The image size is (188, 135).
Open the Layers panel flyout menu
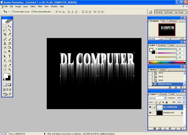coord(185,94)
